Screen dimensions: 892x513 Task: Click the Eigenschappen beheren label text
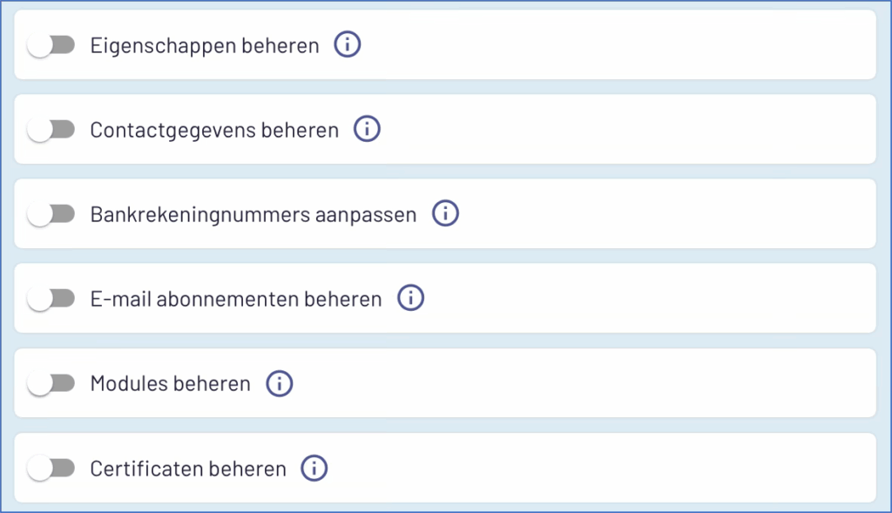205,45
